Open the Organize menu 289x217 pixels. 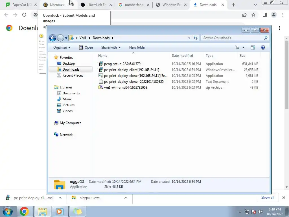tap(62, 47)
